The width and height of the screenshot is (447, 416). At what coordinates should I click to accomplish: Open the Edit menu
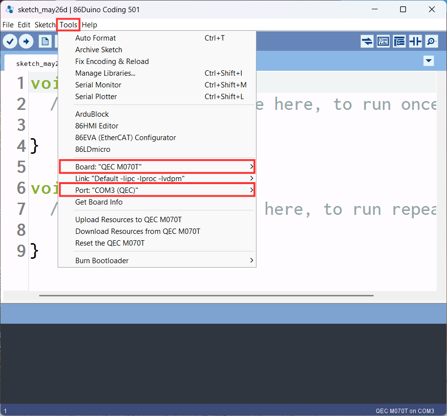click(24, 25)
